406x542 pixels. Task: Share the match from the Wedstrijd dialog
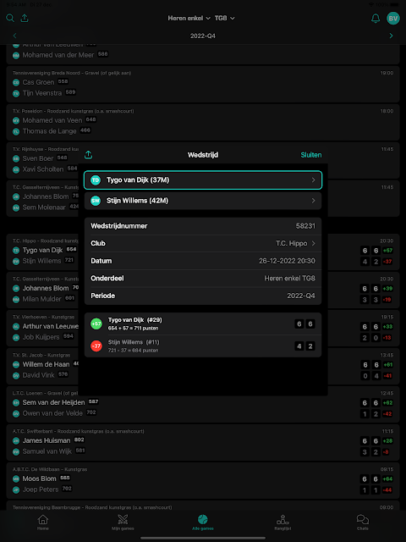pyautogui.click(x=88, y=154)
